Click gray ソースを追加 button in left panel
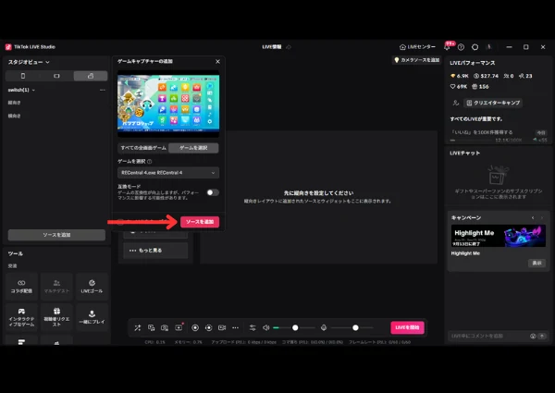Viewport: 555px width, 393px height. tap(56, 235)
